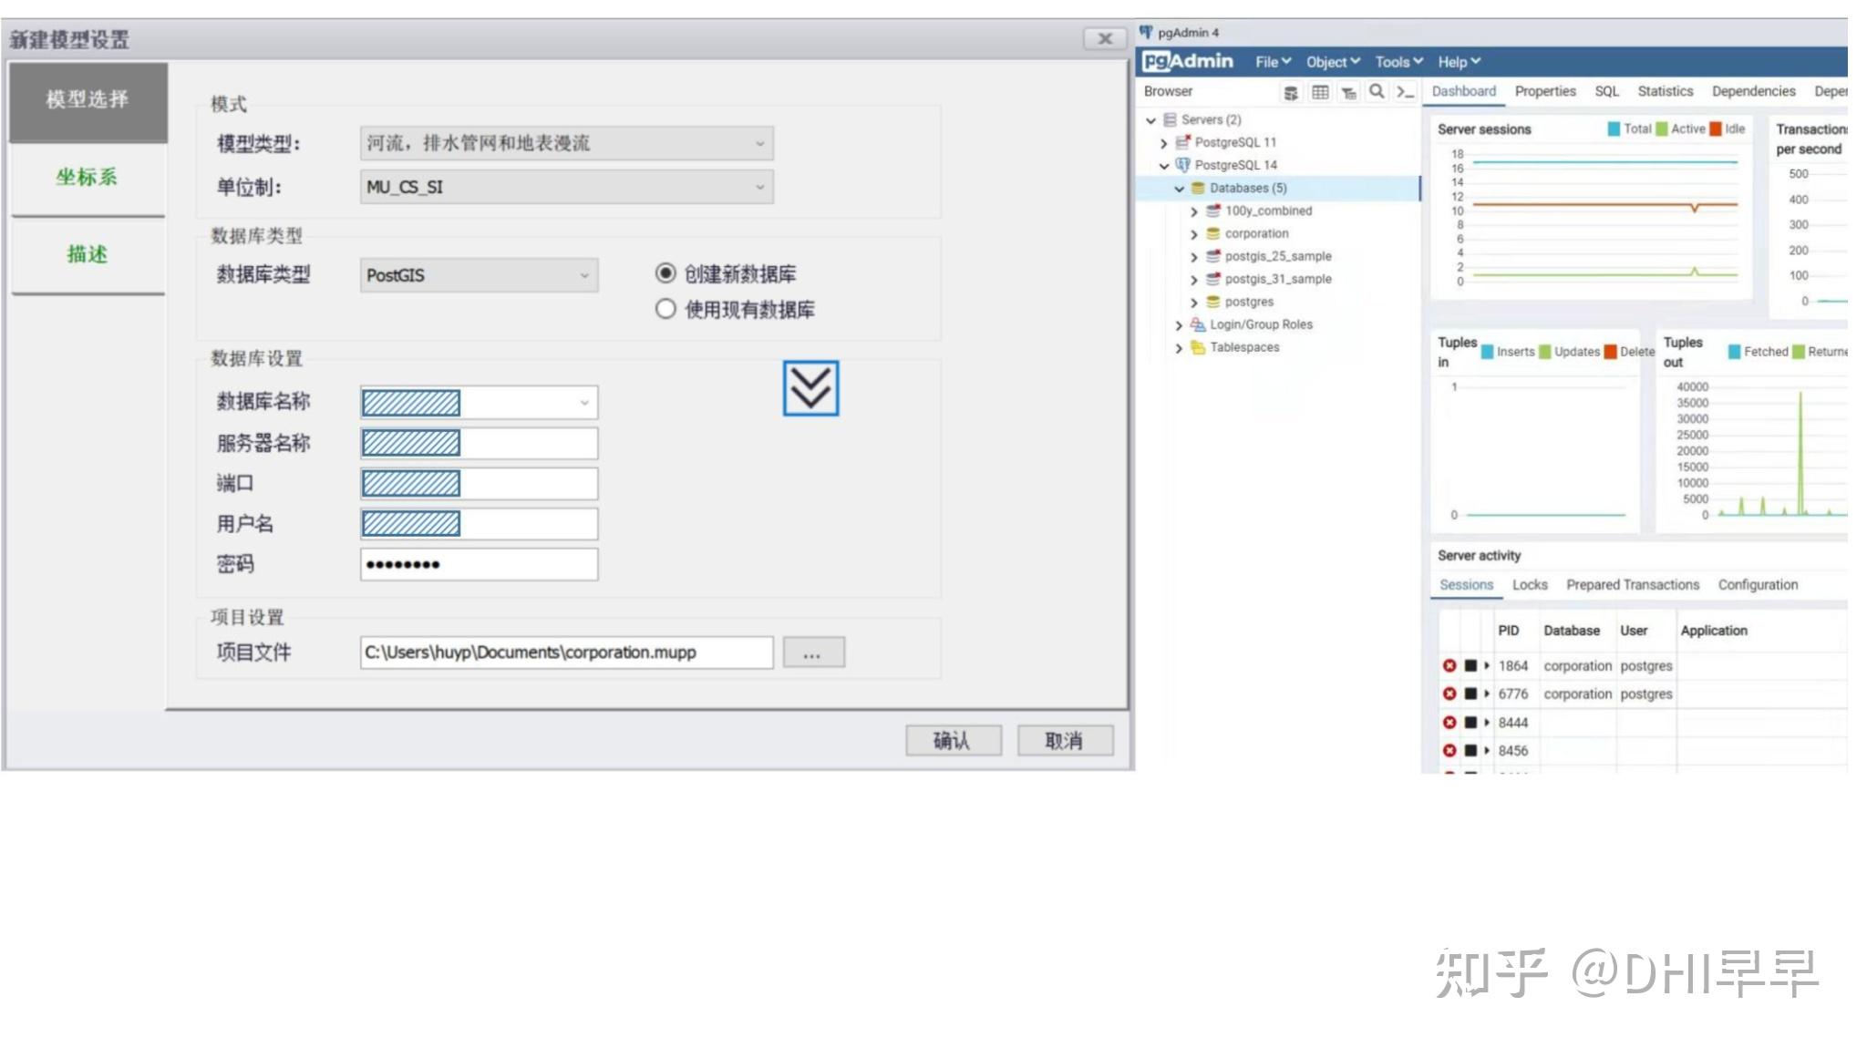Select the 使用现有数据库 radio button

pyautogui.click(x=665, y=309)
